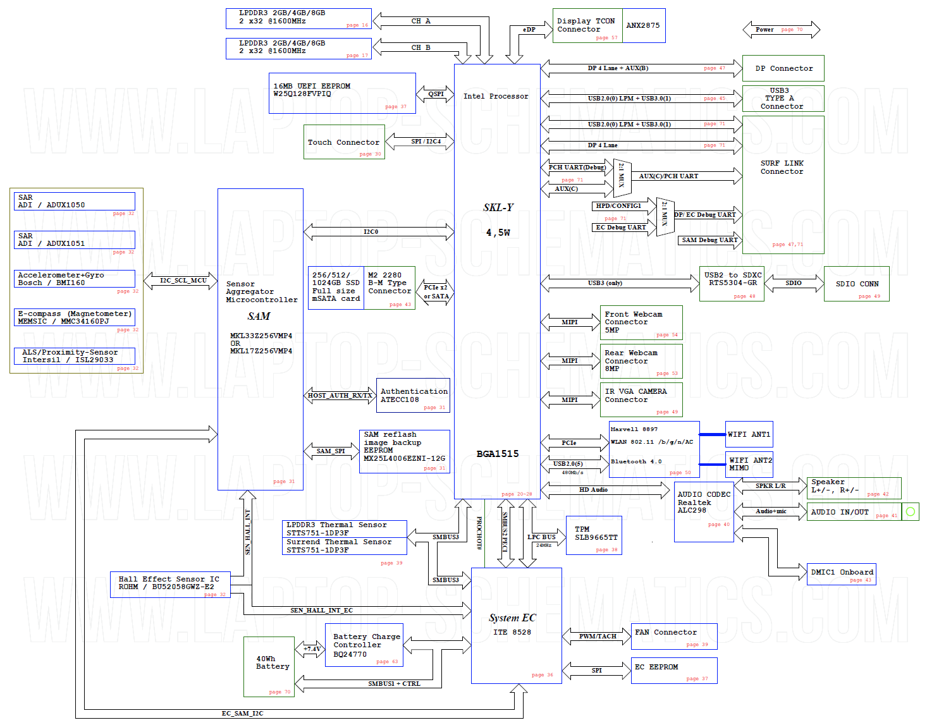The width and height of the screenshot is (927, 725).
Task: Select the Accelerometer+Gyro Bosch BMI160 box
Action: (x=75, y=279)
